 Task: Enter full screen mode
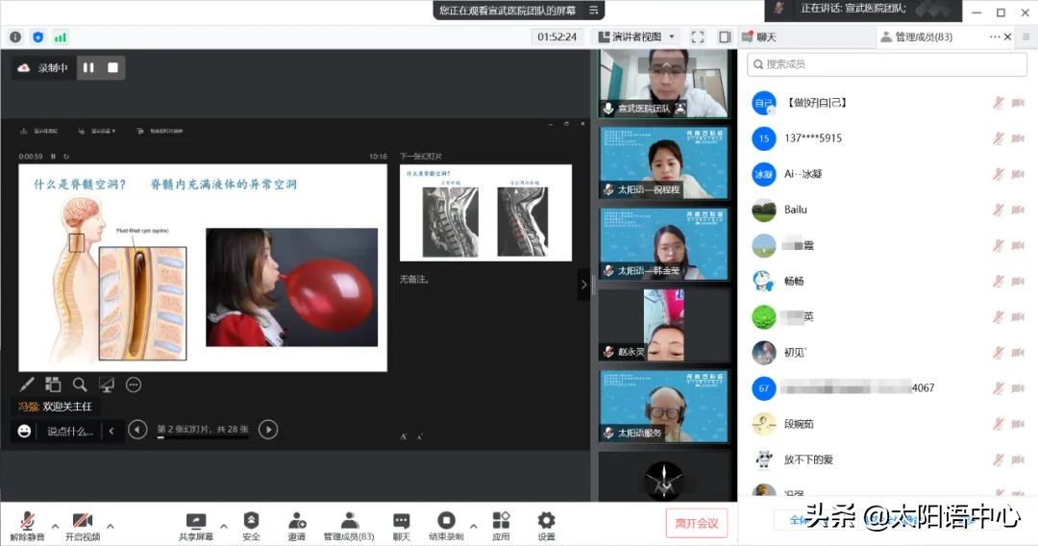click(x=697, y=37)
